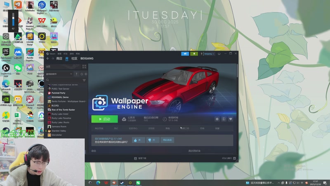The image size is (330, 186).
Task: Expand the games and software filter dropdown
Action: click(59, 74)
